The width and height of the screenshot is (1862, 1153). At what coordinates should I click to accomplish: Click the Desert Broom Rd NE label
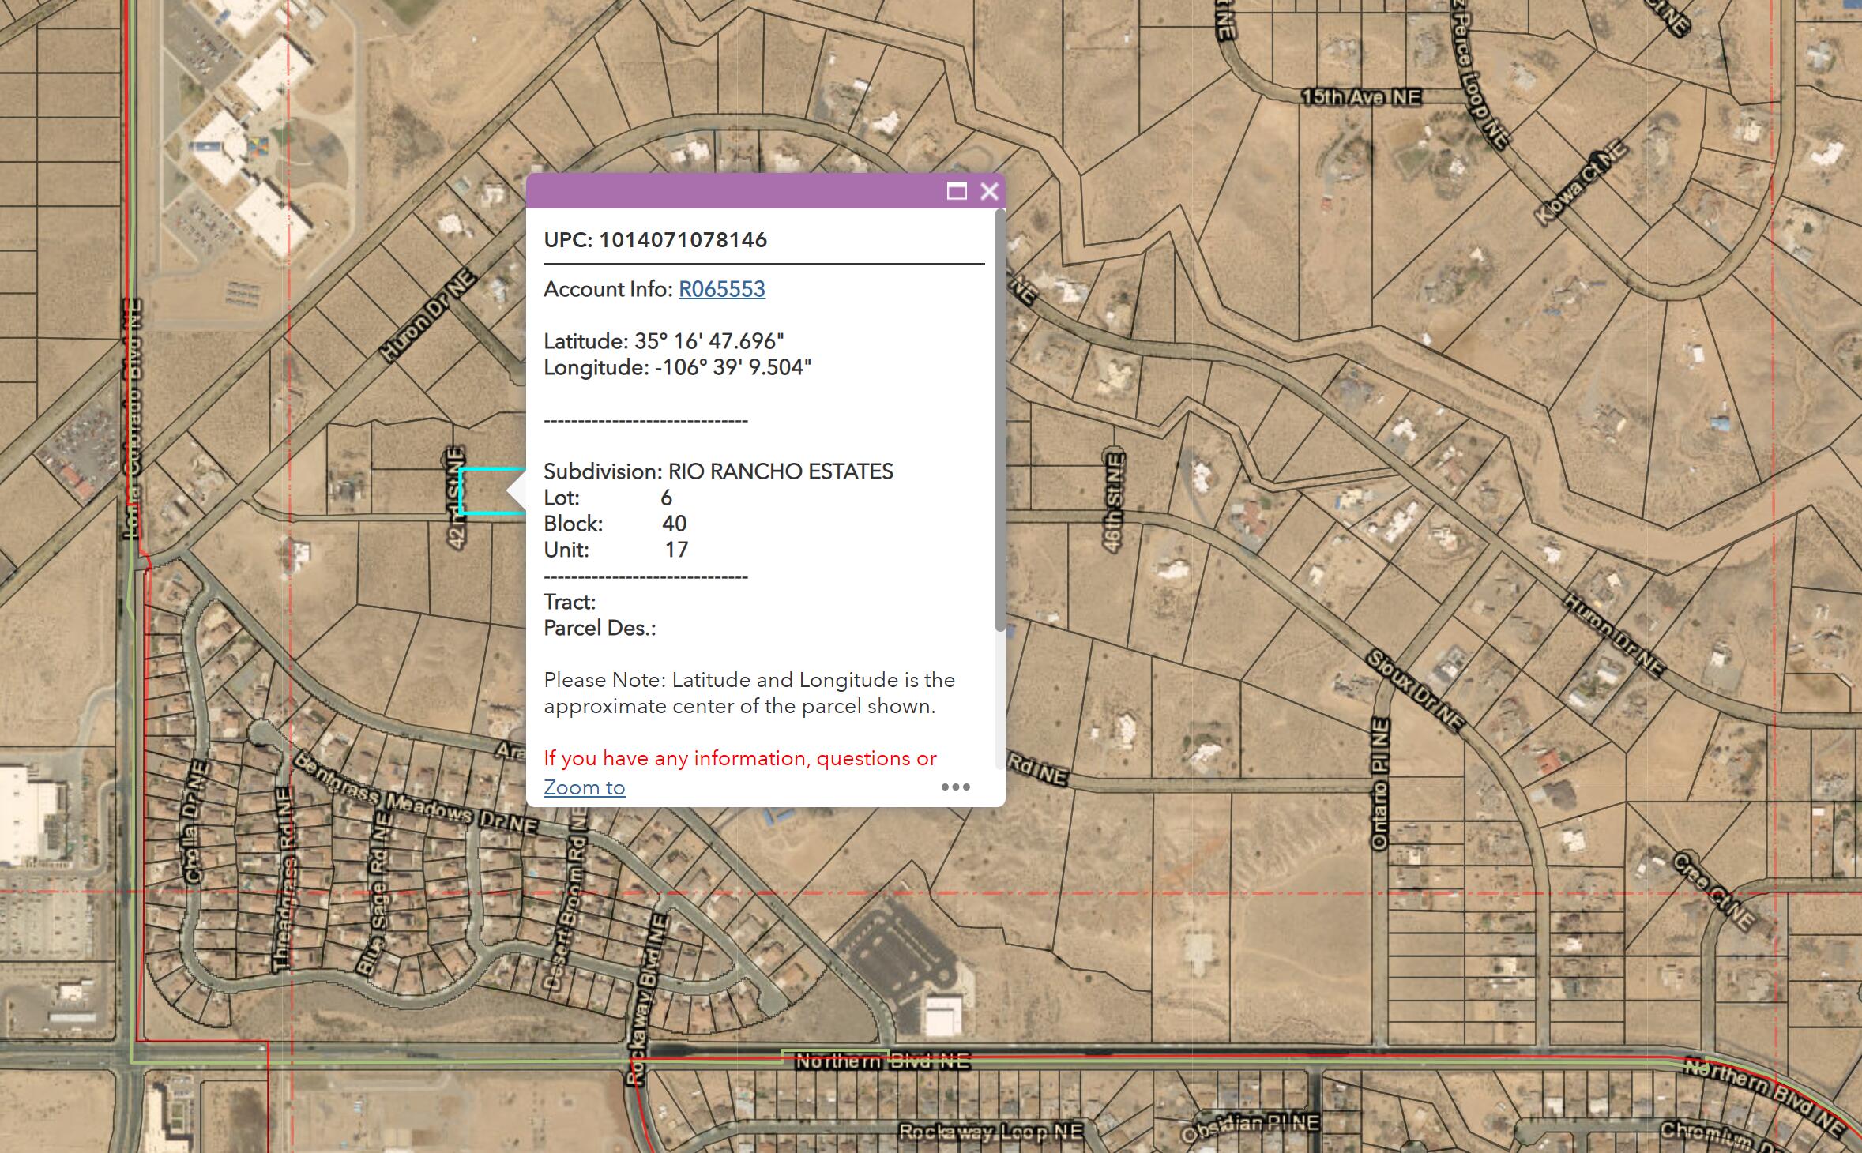click(x=566, y=899)
